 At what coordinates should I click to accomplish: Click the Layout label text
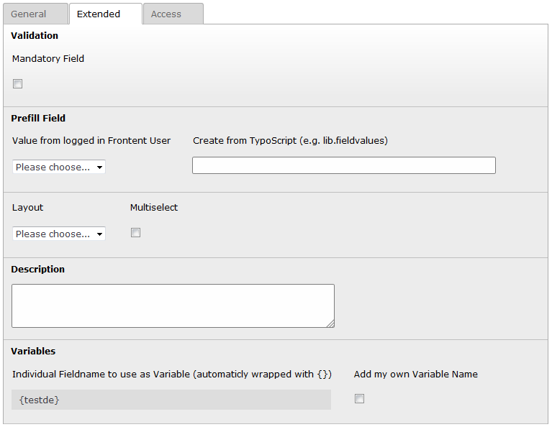tap(28, 208)
